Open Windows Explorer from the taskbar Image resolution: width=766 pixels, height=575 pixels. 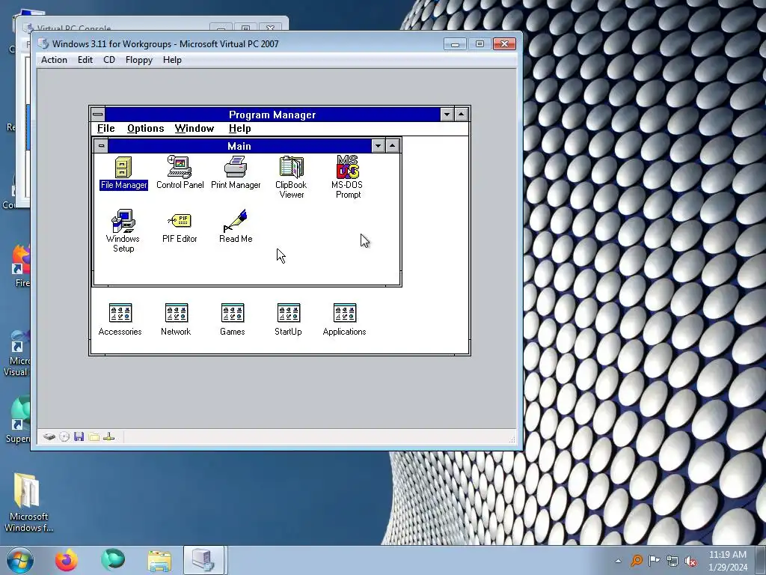(x=159, y=560)
